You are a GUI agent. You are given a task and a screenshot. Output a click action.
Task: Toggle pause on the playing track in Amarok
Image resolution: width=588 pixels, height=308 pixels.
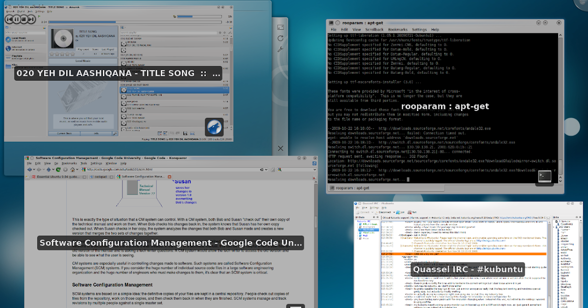tap(17, 19)
